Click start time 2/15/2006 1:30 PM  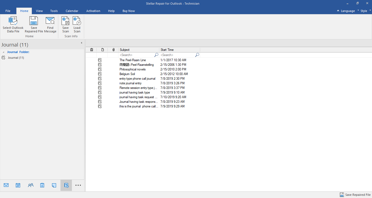pyautogui.click(x=173, y=65)
